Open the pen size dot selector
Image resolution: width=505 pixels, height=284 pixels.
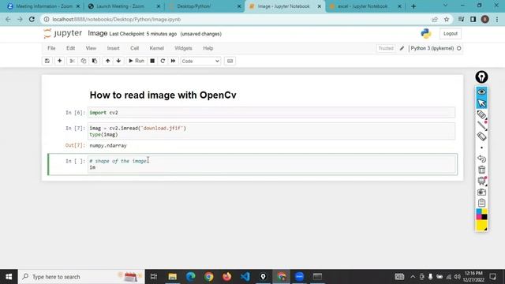click(x=481, y=148)
